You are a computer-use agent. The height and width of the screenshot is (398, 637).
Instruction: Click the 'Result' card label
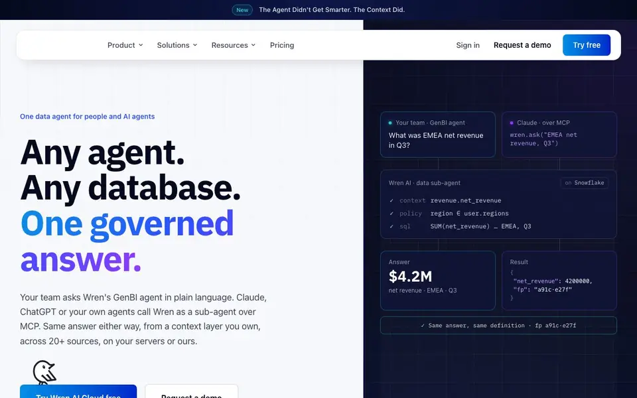519,262
